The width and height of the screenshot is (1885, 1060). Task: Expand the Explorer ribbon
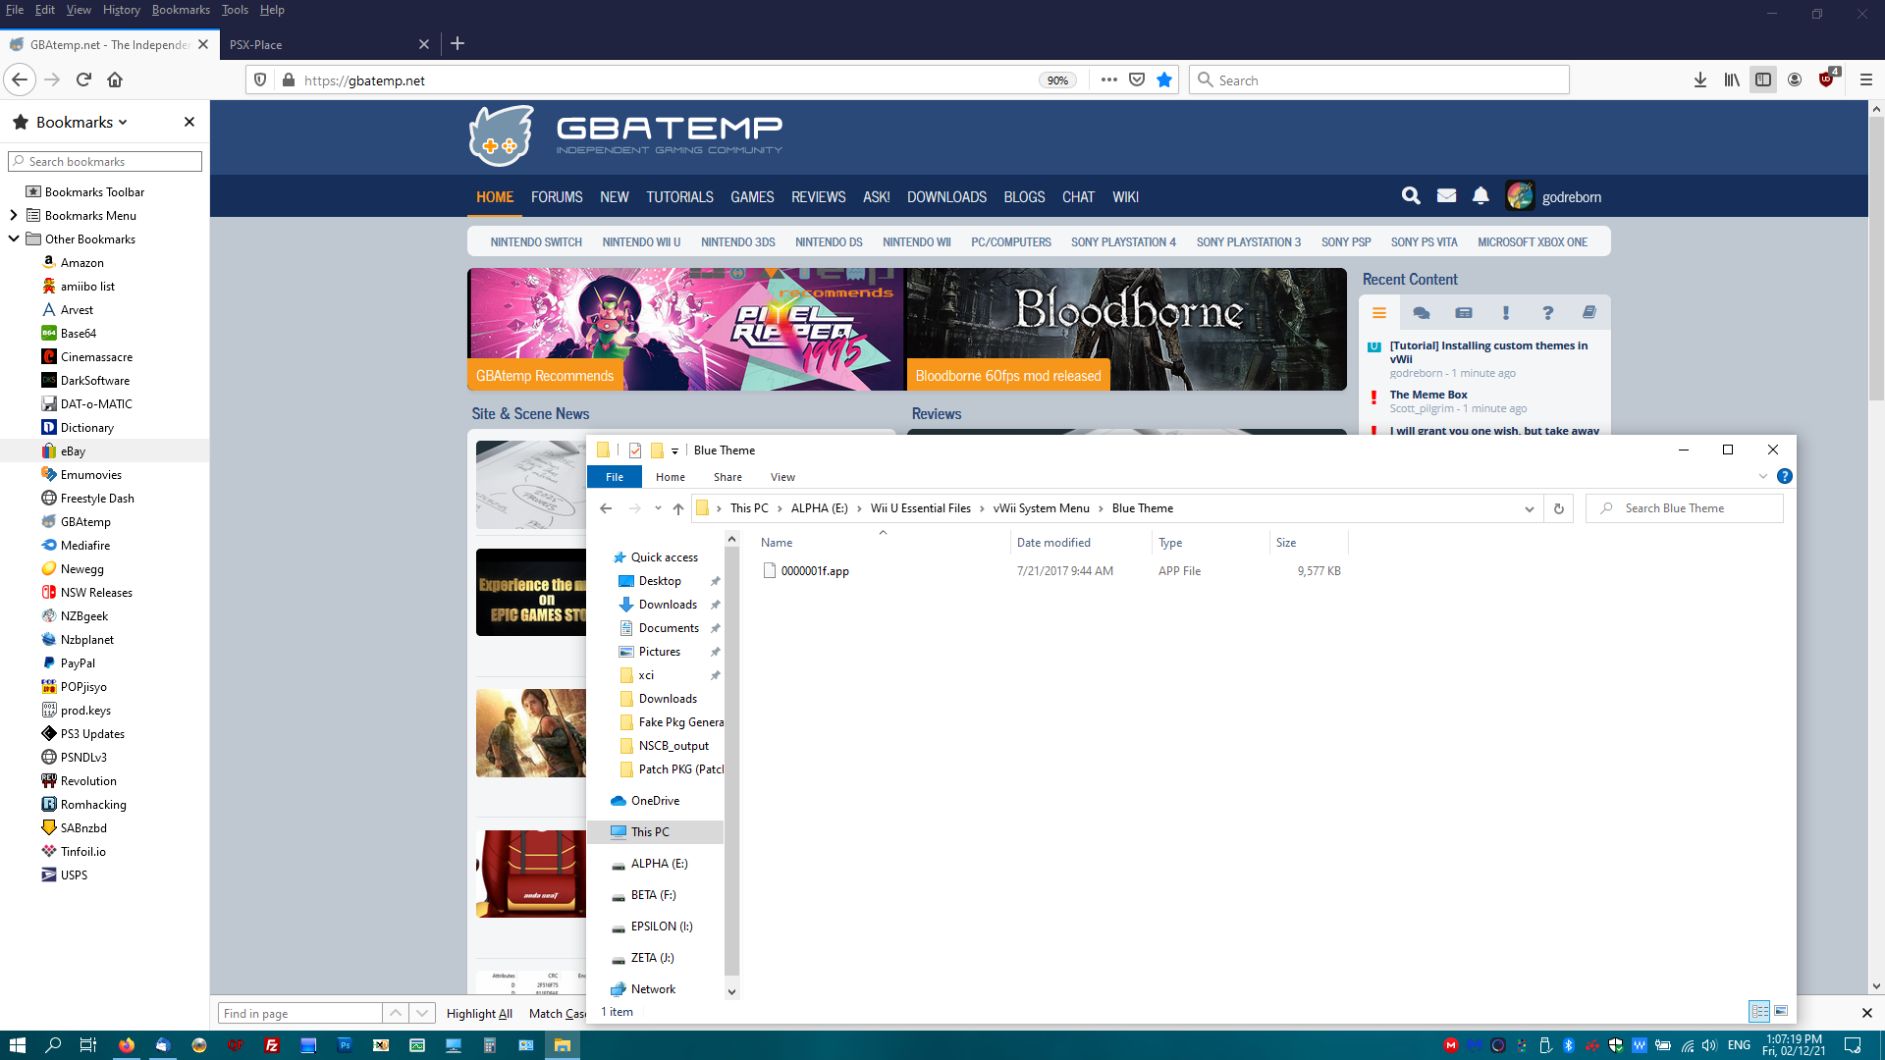pos(1763,476)
